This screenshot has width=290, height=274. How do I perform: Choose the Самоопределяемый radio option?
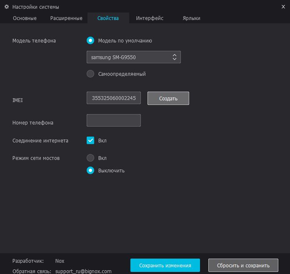point(90,74)
